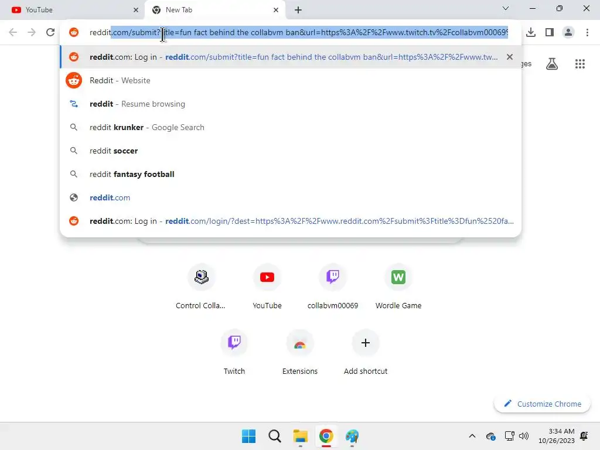This screenshot has width=600, height=450.
Task: Click the Reddit logo on Reddit - Website
Action: (x=74, y=80)
